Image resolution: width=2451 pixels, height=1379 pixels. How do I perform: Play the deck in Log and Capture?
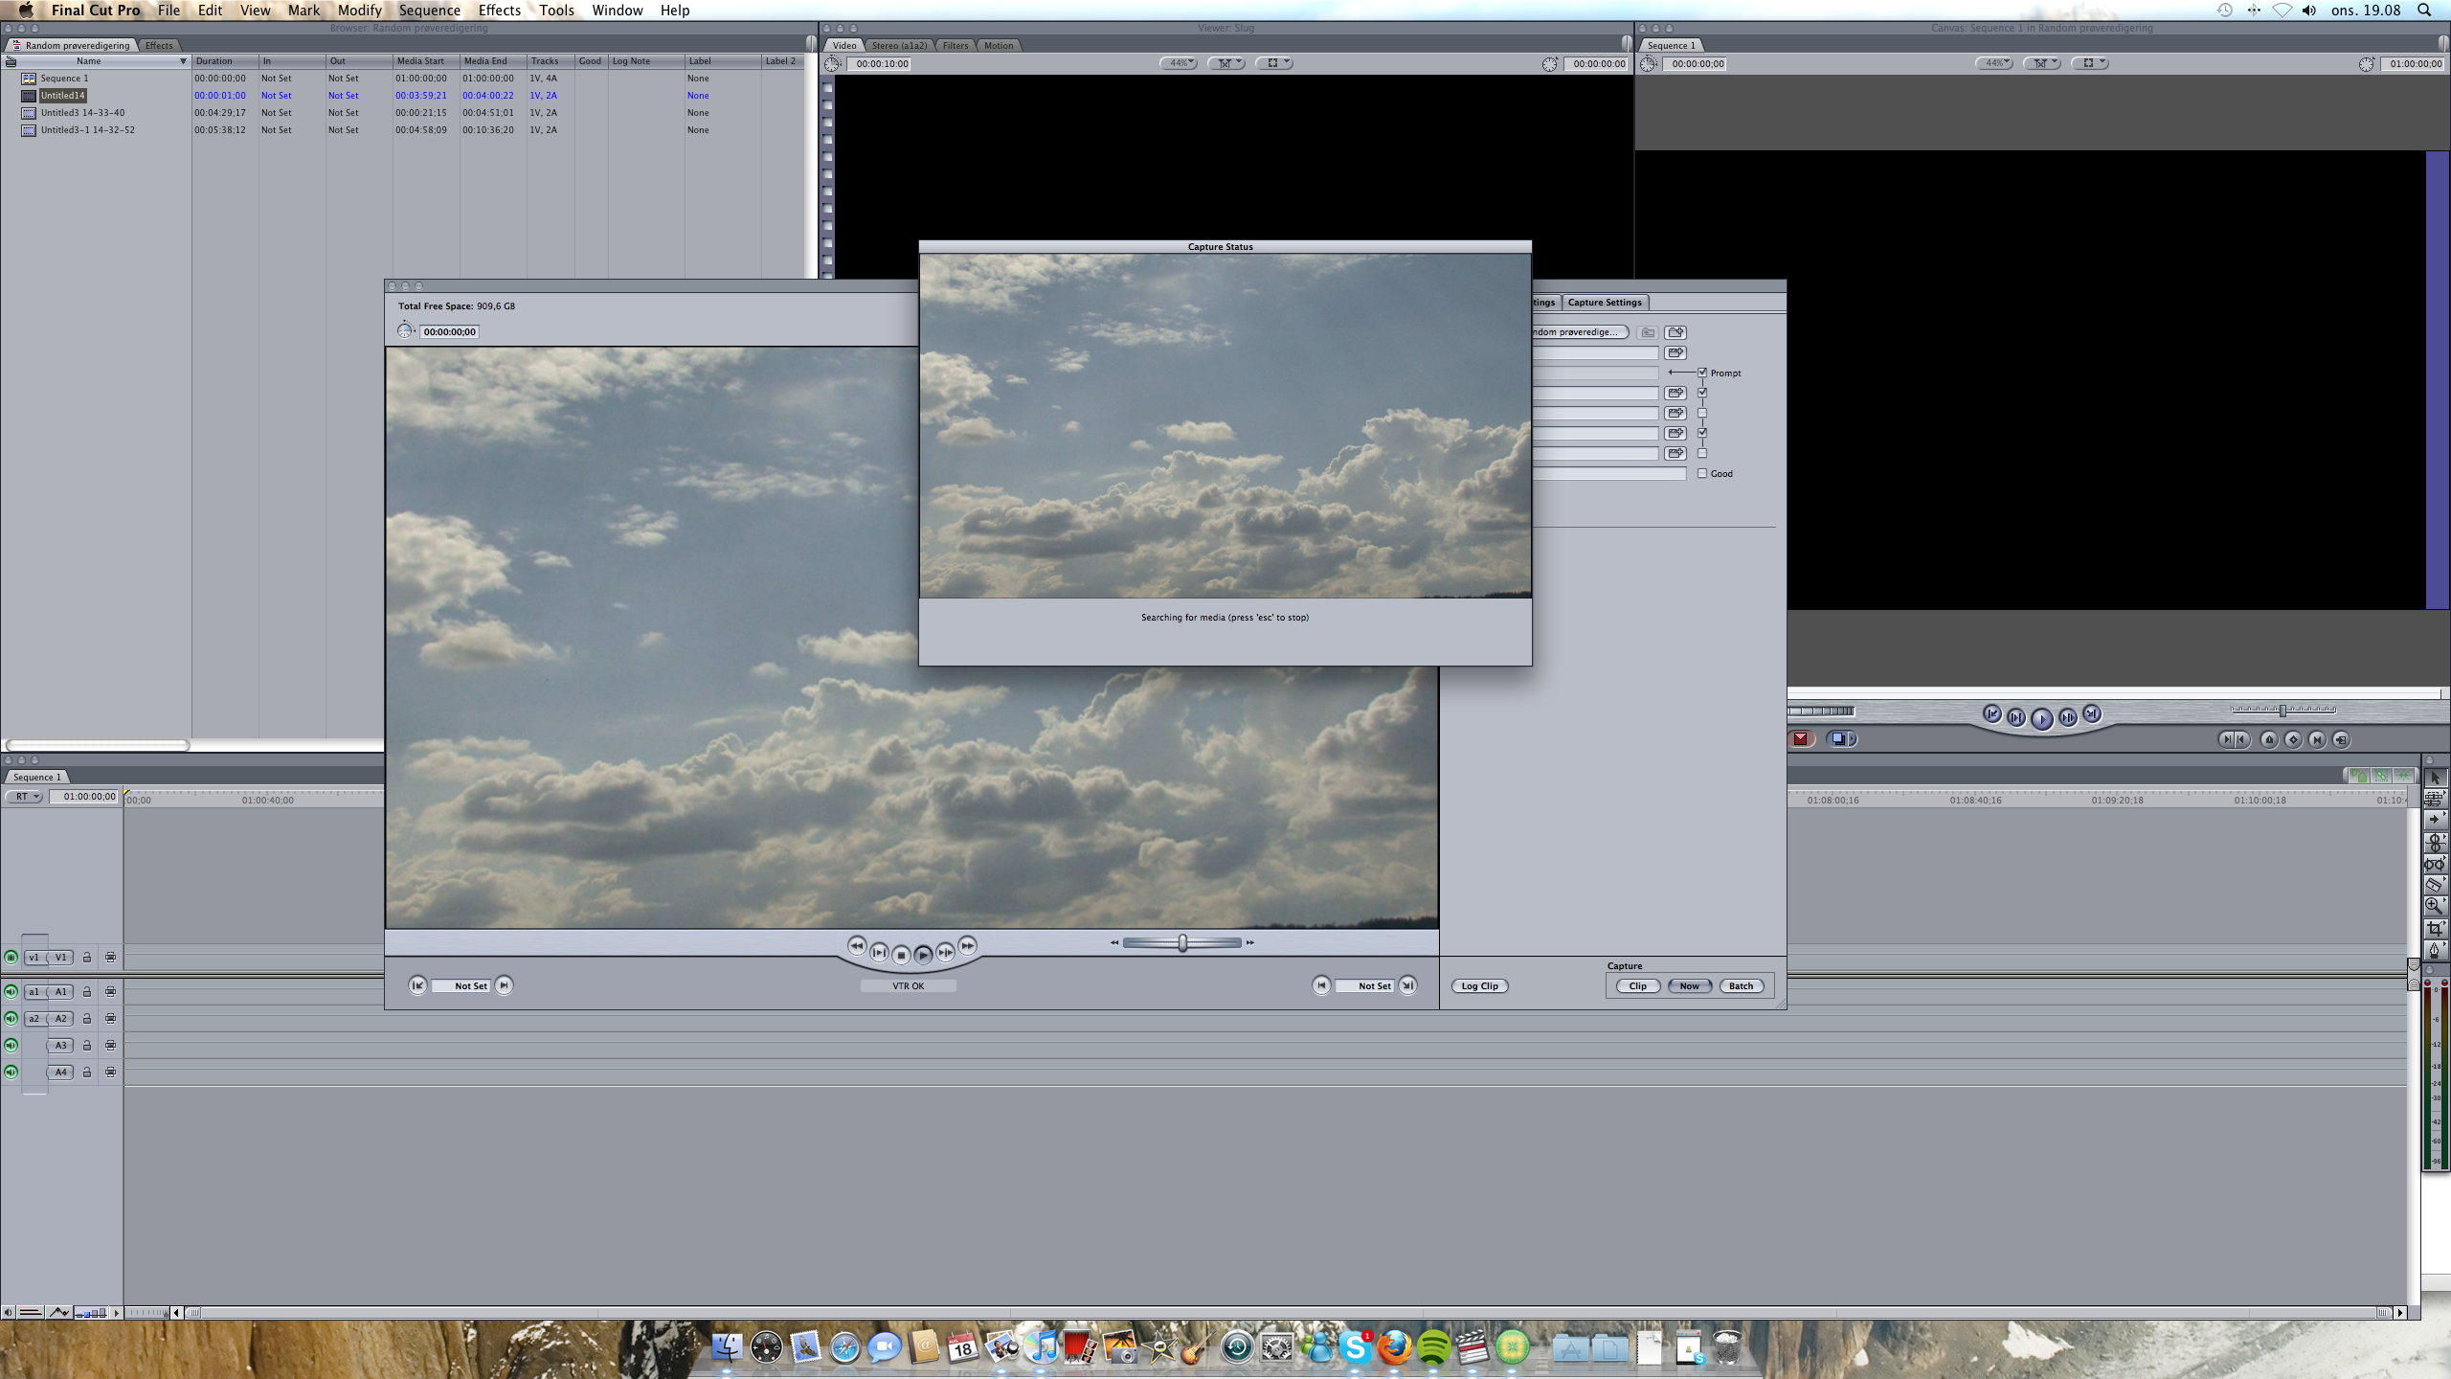(x=923, y=955)
